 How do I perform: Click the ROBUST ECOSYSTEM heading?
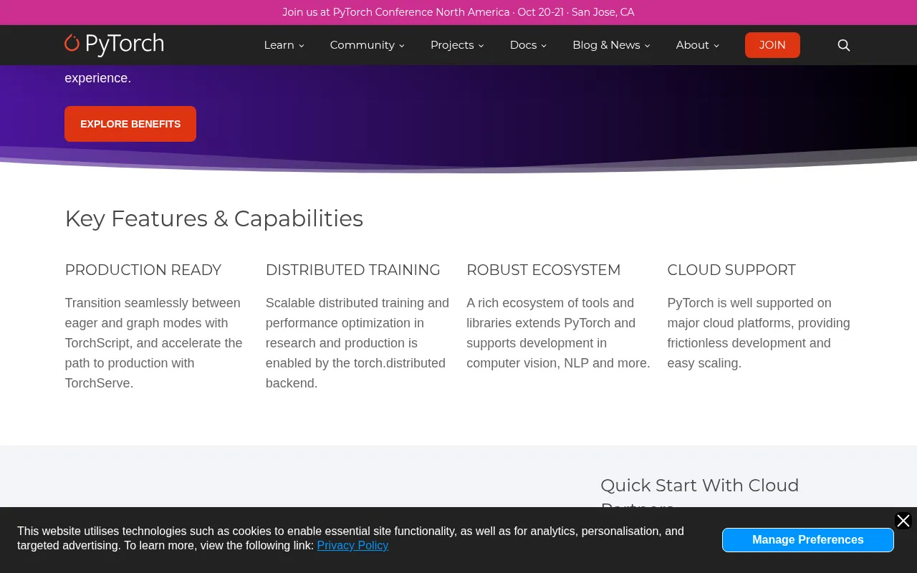[544, 270]
